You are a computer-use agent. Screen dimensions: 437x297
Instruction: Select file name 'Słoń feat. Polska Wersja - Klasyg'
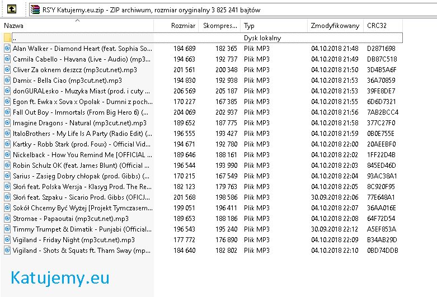click(x=82, y=187)
